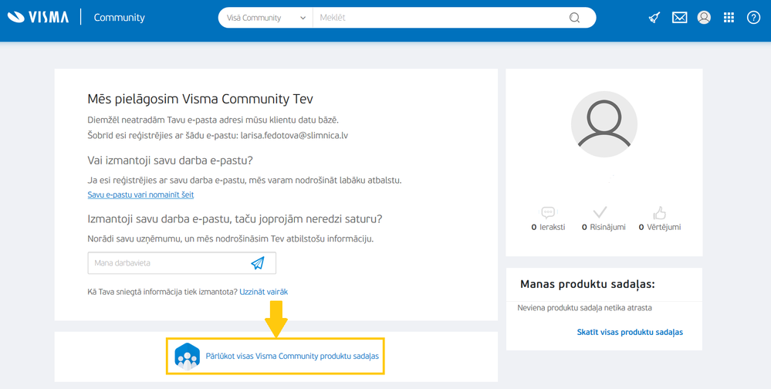Open the 'Uzzināt vairāk' link
771x389 pixels.
(263, 292)
